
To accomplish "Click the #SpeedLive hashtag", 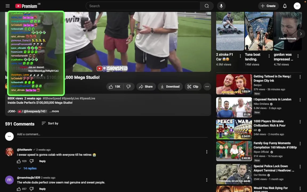I will pyautogui.click(x=87, y=98).
